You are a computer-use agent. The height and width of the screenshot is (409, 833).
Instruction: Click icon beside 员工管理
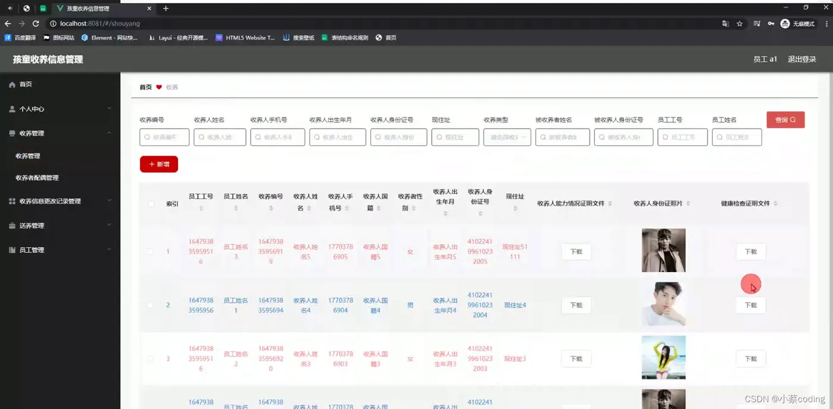pyautogui.click(x=12, y=250)
